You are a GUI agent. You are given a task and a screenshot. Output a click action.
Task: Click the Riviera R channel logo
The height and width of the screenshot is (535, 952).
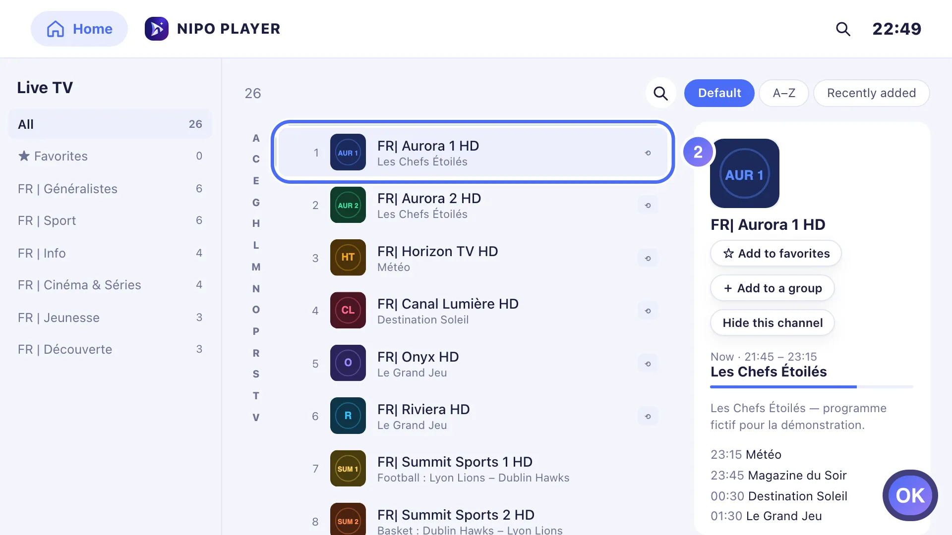(x=348, y=416)
